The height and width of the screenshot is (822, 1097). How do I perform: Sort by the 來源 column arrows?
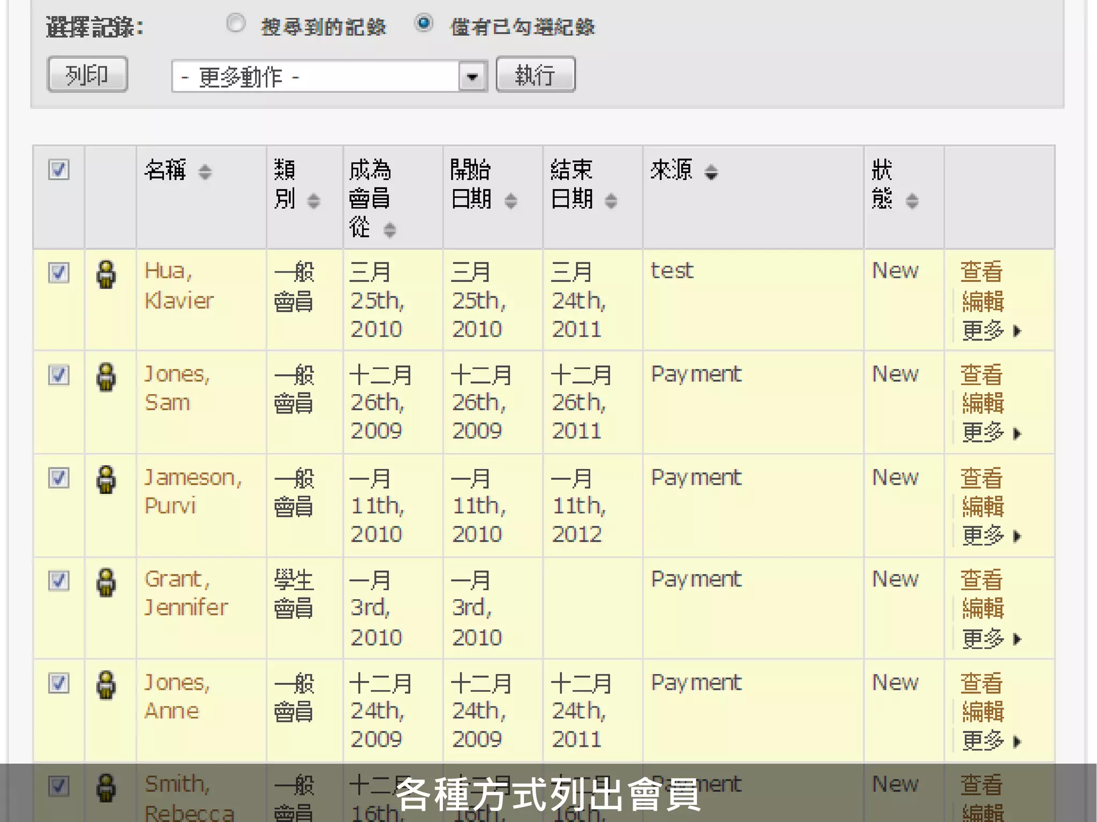point(711,172)
